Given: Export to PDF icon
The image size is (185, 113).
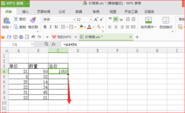Looking at the screenshot, I should [x=15, y=37].
